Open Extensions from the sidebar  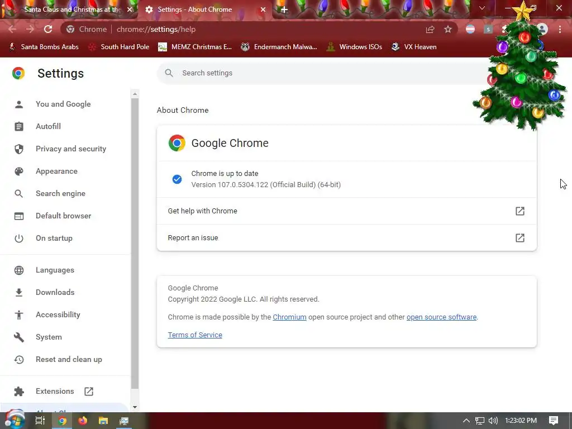55,392
